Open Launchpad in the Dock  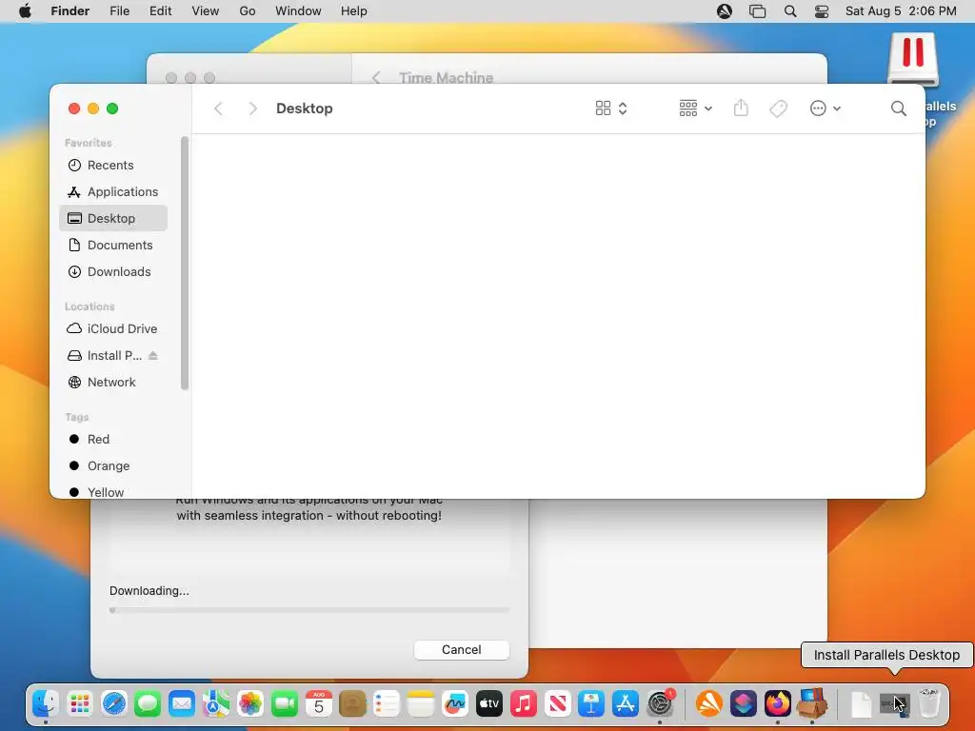tap(80, 703)
